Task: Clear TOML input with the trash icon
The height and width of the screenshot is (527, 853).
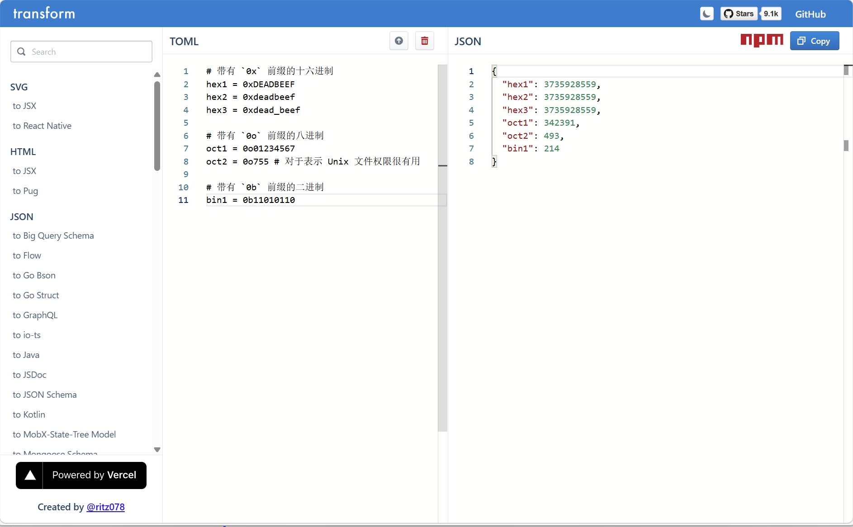Action: (425, 41)
